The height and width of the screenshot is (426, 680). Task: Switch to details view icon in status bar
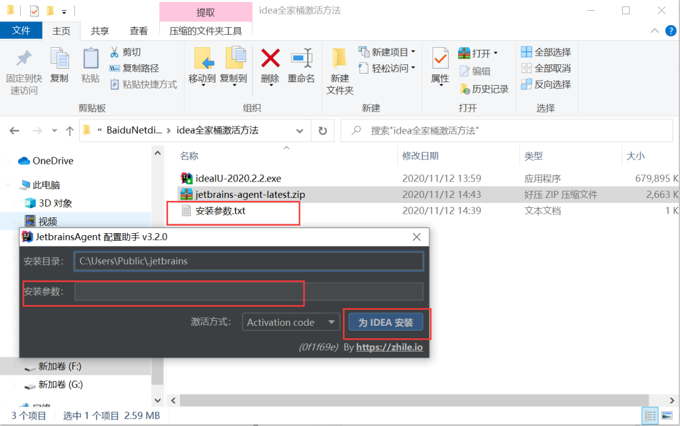[650, 415]
